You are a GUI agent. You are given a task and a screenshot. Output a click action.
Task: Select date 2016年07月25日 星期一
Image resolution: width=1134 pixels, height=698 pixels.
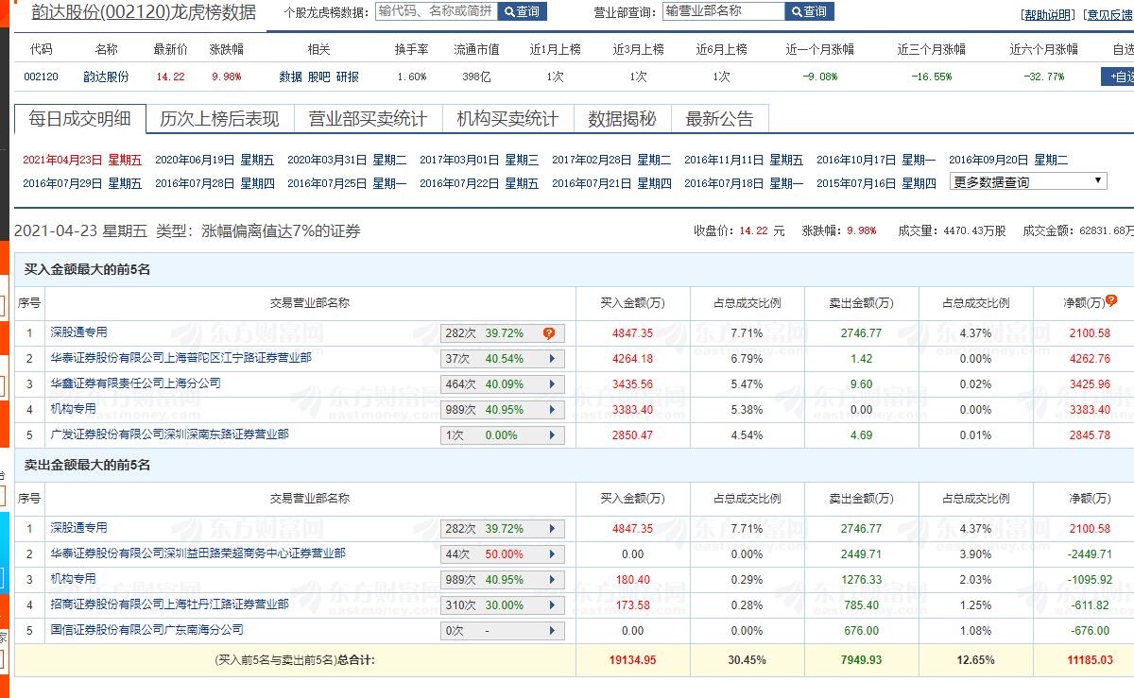pos(347,183)
